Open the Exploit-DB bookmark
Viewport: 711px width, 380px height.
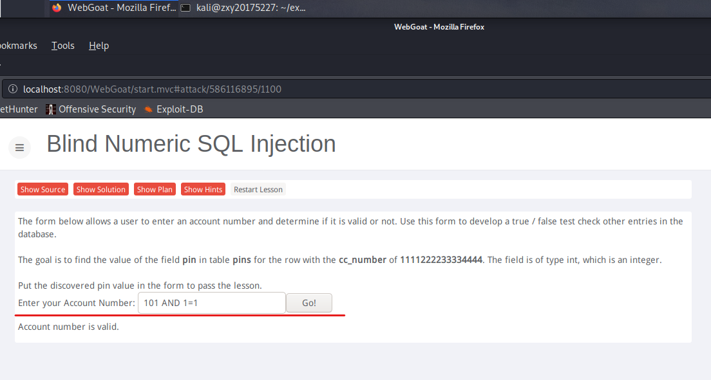coord(174,109)
